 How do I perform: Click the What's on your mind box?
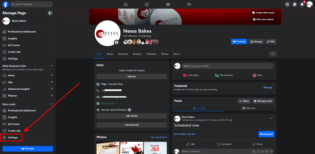[228, 66]
